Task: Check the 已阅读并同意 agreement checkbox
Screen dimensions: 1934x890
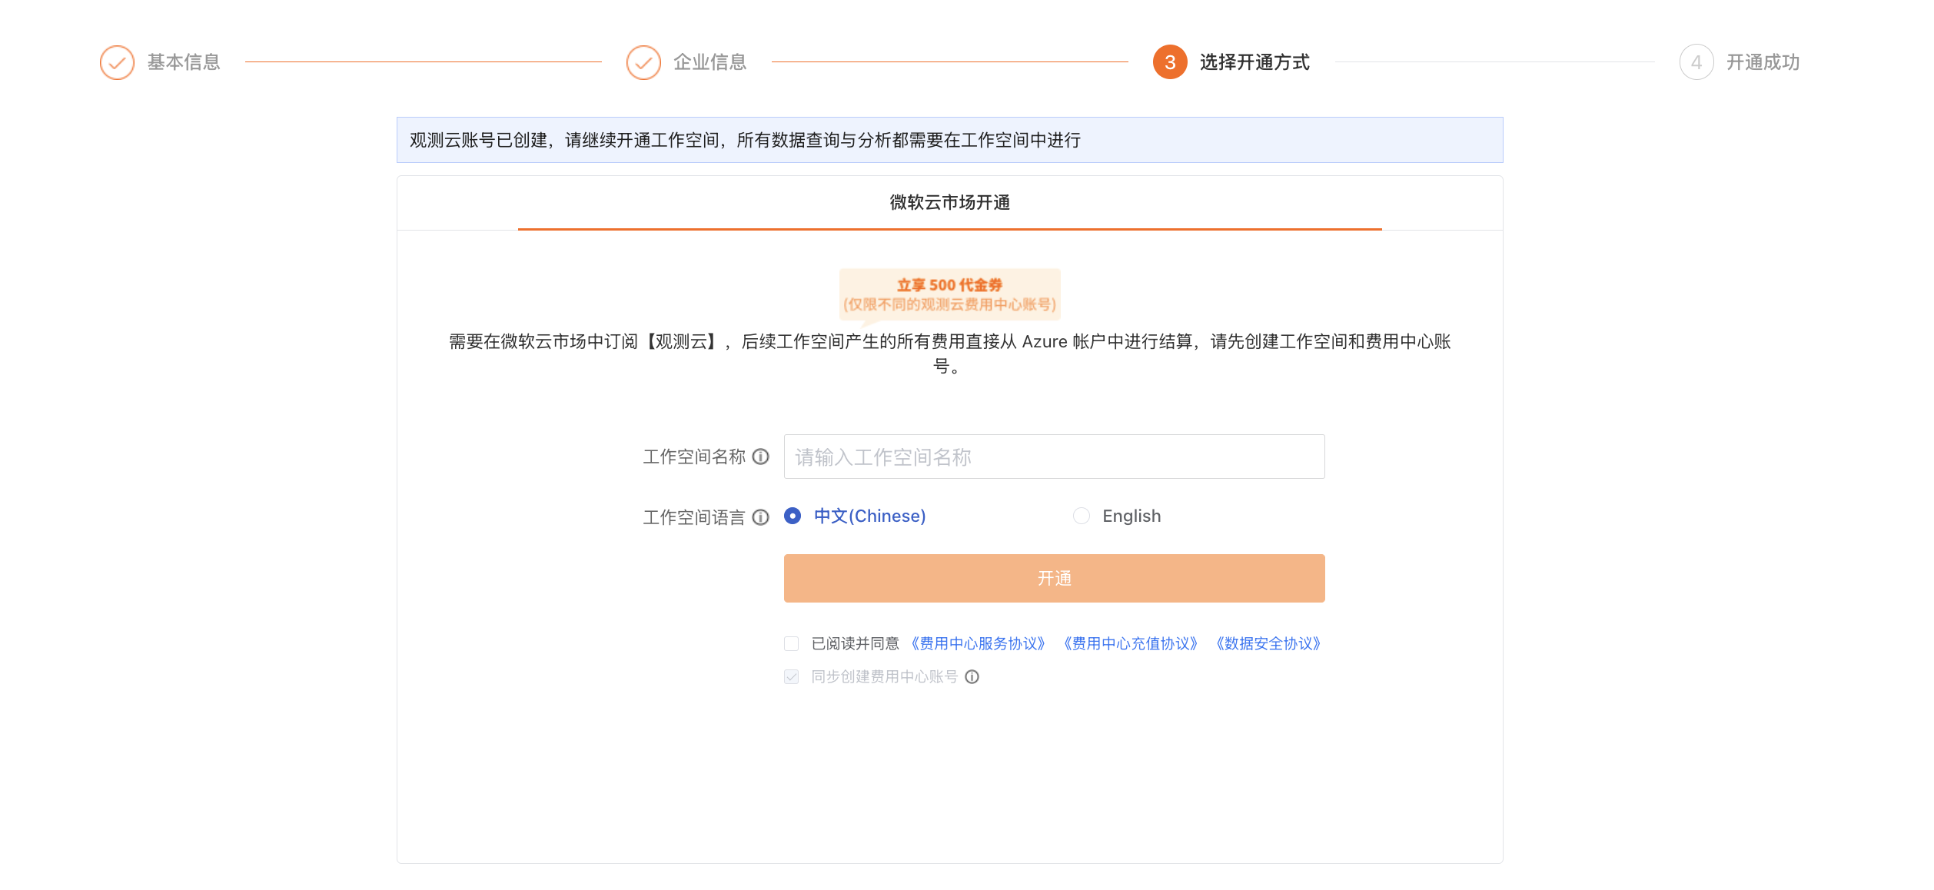Action: 792,643
